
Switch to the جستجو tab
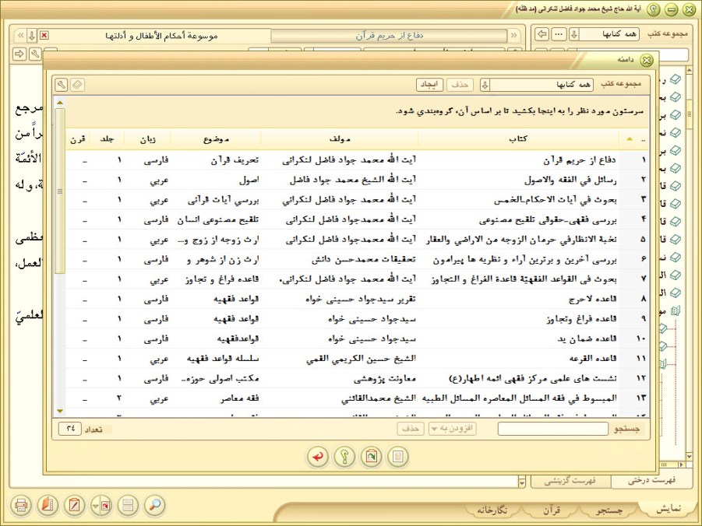coord(609,510)
